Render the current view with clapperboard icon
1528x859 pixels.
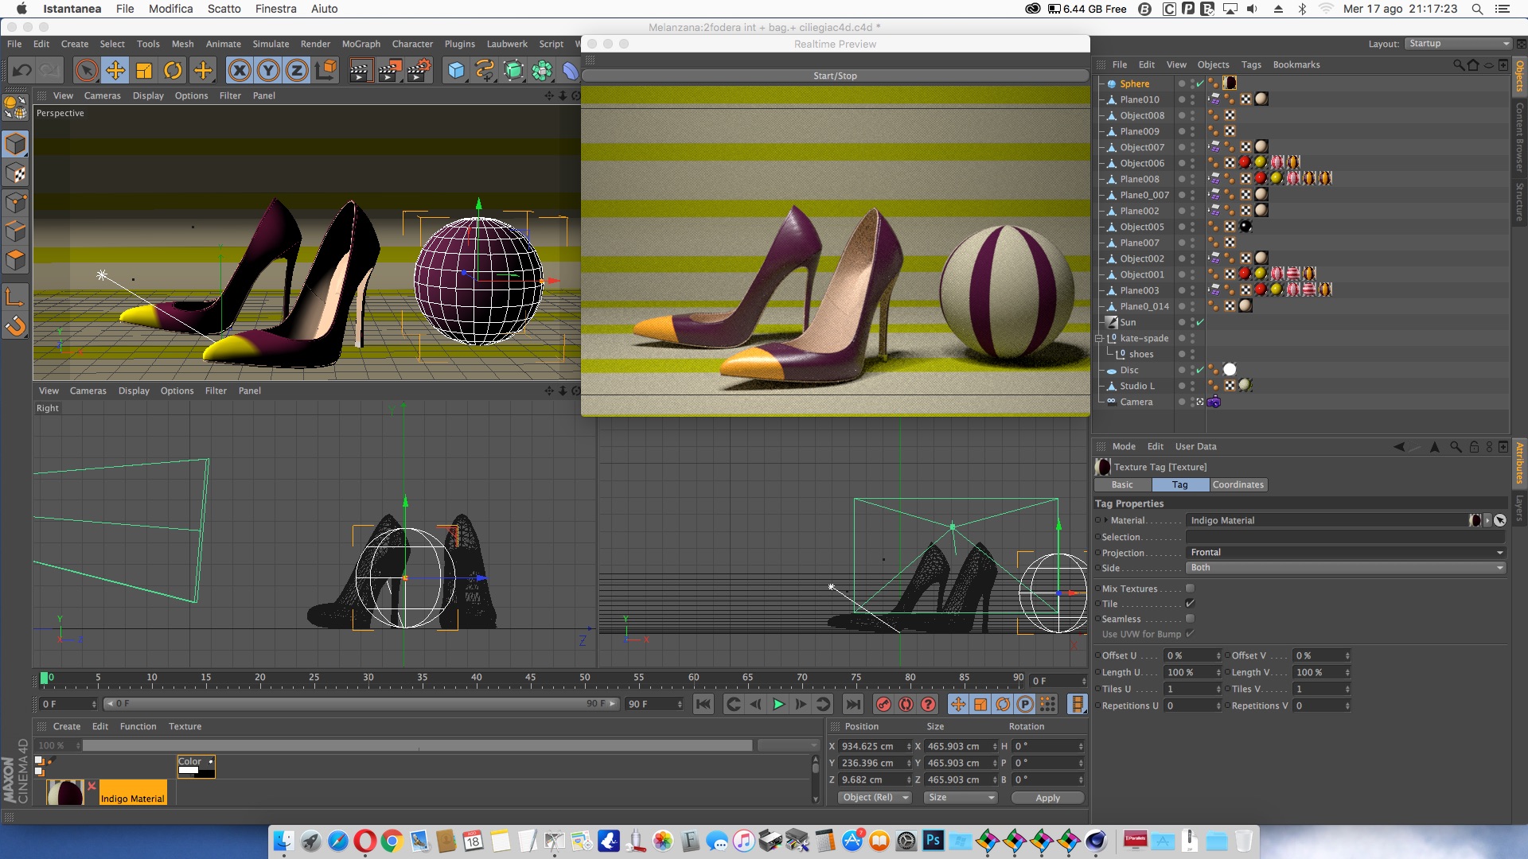[x=360, y=71]
